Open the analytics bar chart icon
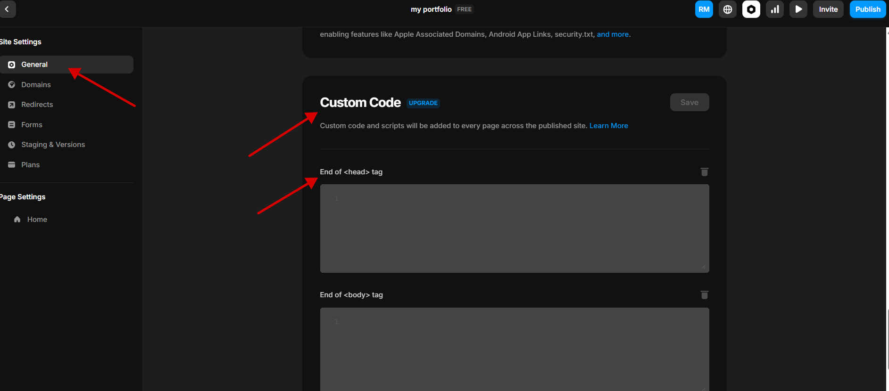Screen dimensions: 889x391 [774, 9]
